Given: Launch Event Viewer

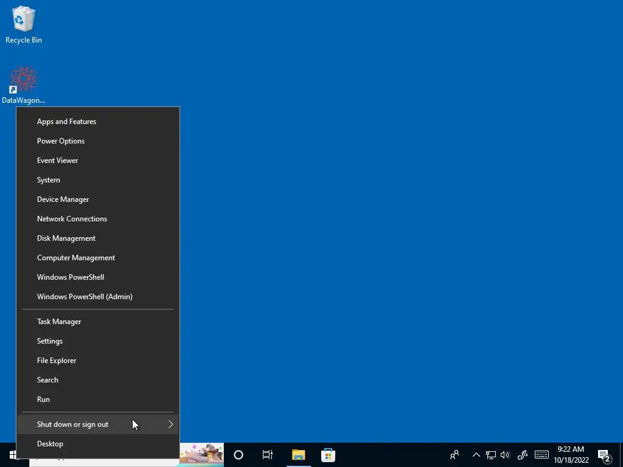Looking at the screenshot, I should (98, 161).
